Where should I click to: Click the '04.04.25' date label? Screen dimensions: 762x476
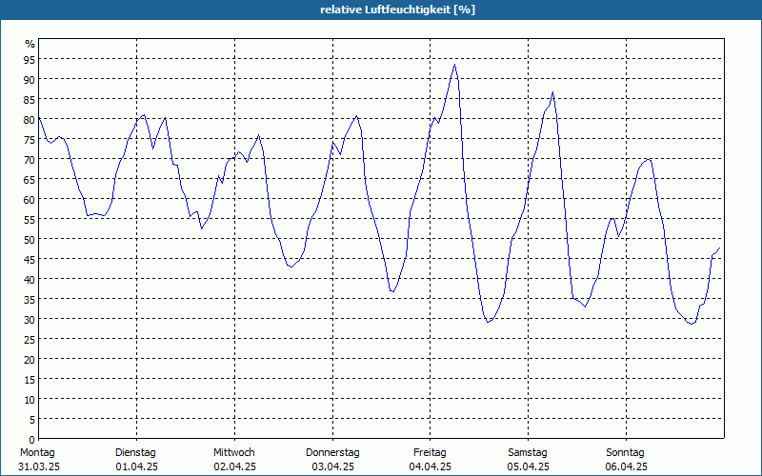[x=431, y=466]
